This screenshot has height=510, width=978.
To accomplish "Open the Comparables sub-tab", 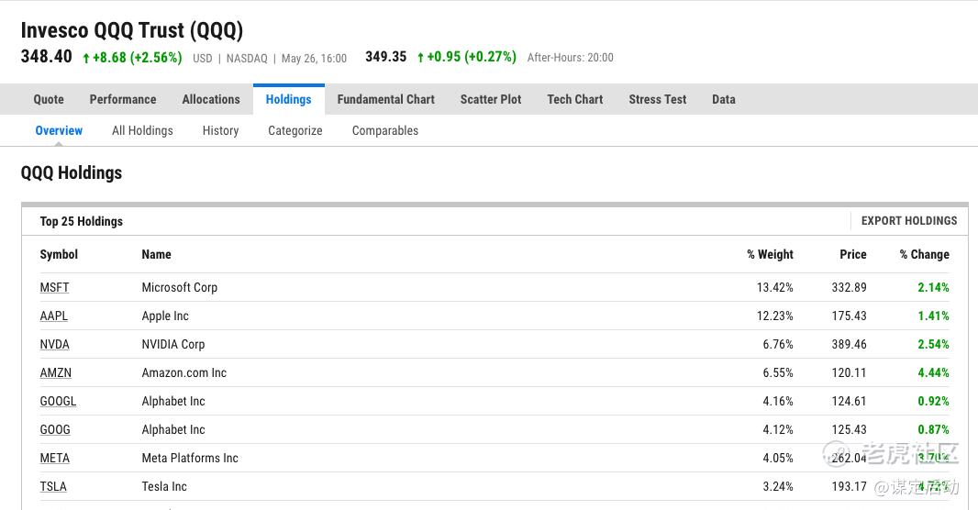I will point(385,130).
